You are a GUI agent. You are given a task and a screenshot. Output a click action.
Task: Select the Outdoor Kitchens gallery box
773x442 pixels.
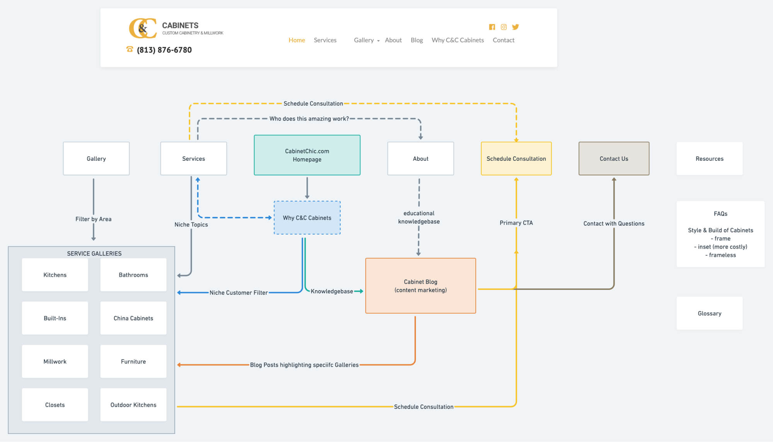tap(133, 405)
